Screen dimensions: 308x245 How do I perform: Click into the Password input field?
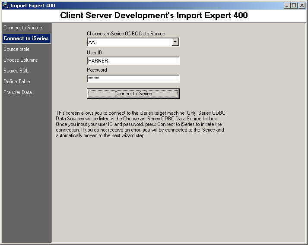click(x=133, y=79)
